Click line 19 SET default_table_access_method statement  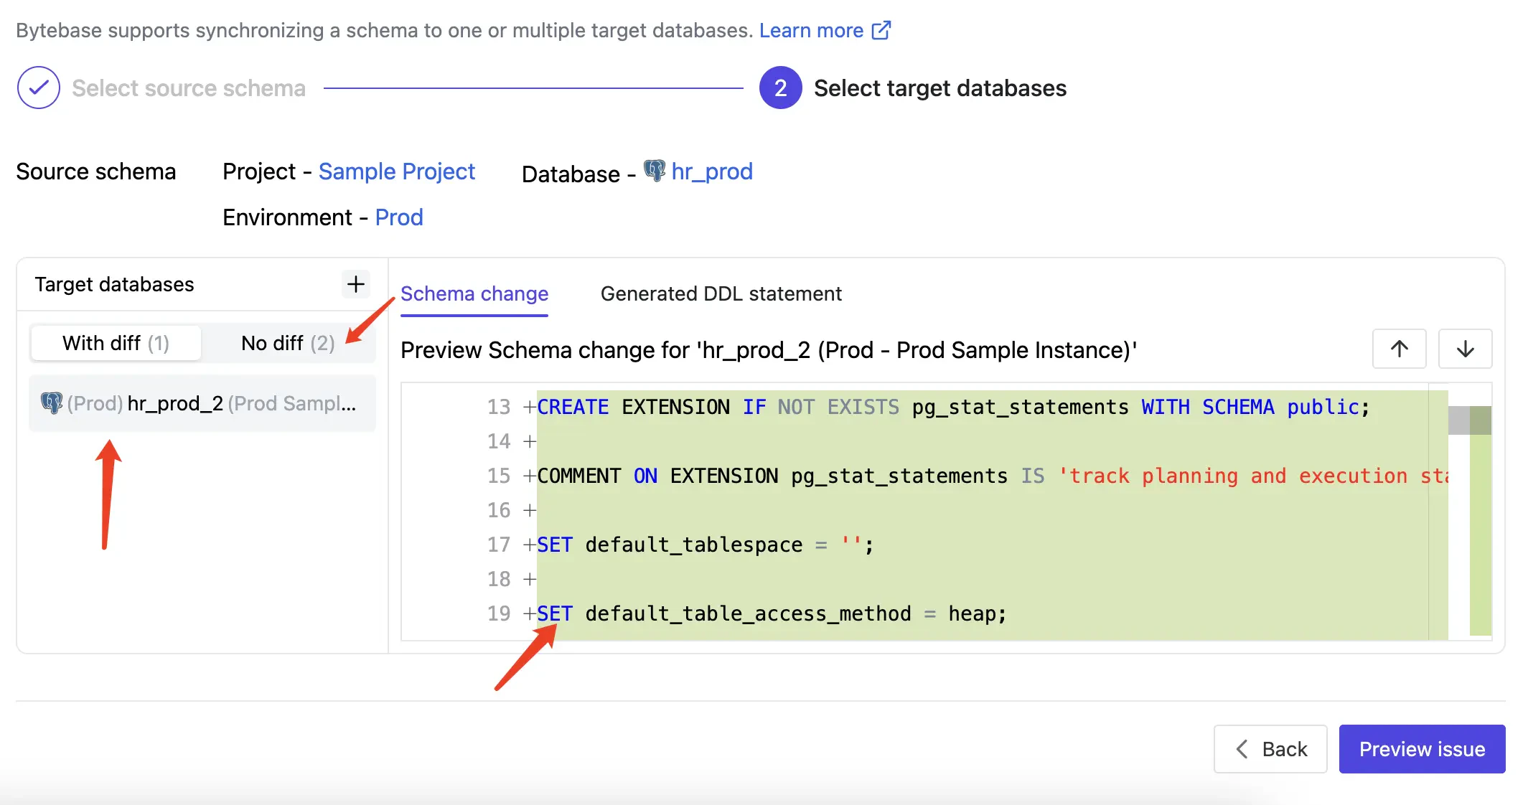772,613
